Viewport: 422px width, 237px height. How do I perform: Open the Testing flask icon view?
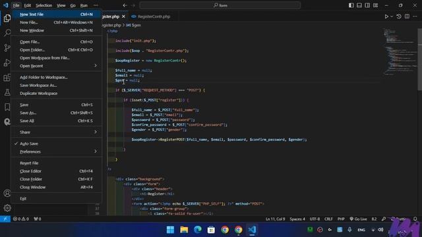[7, 92]
